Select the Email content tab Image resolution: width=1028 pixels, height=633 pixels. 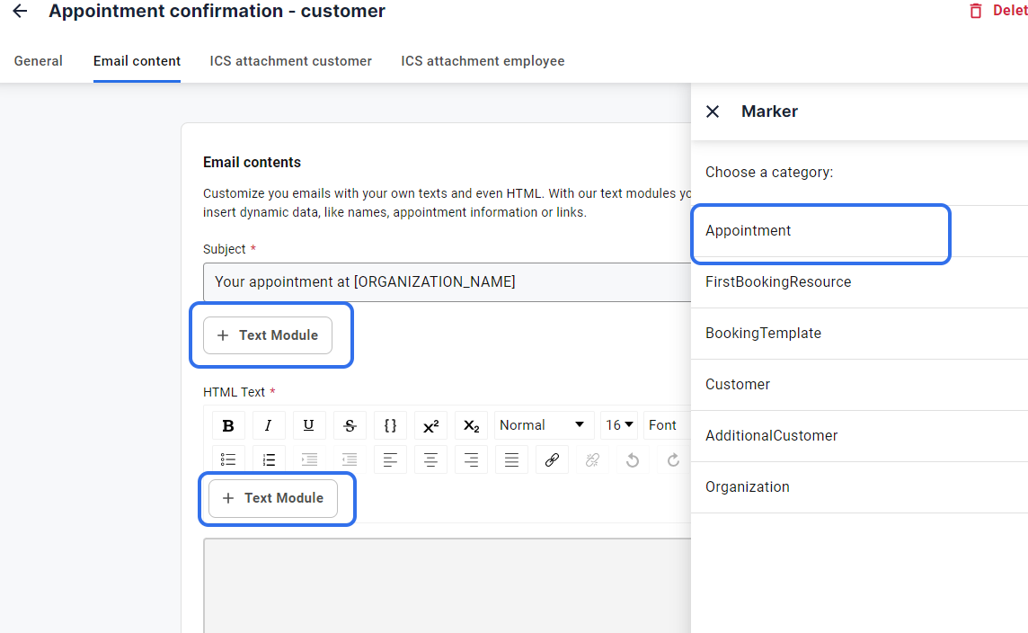137,61
